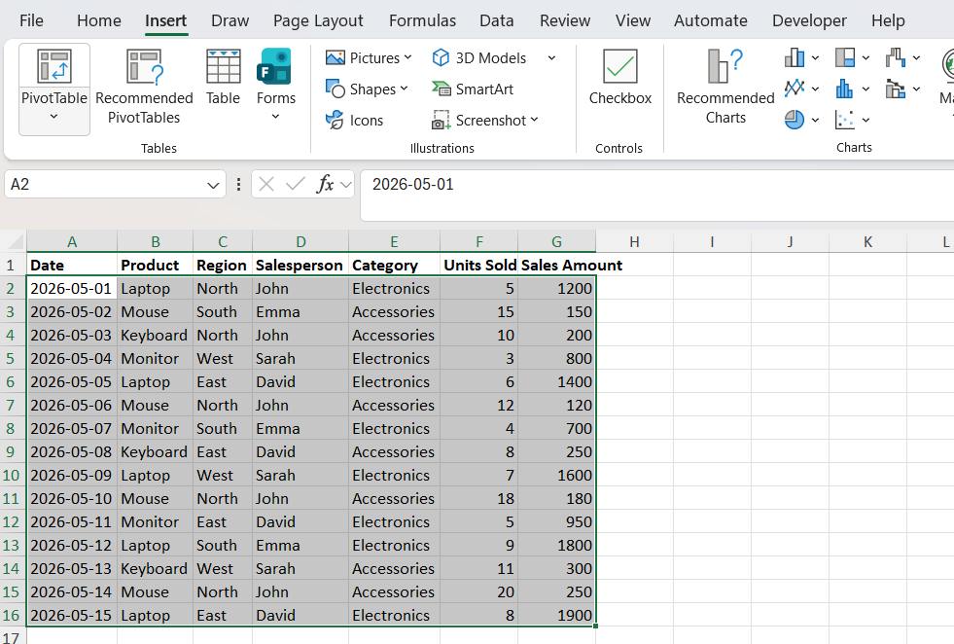The height and width of the screenshot is (644, 954).
Task: Expand the PivotTable dropdown arrow
Action: click(x=54, y=117)
